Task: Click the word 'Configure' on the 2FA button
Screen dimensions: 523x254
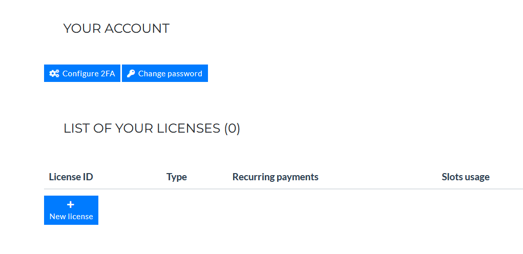Action: point(80,74)
